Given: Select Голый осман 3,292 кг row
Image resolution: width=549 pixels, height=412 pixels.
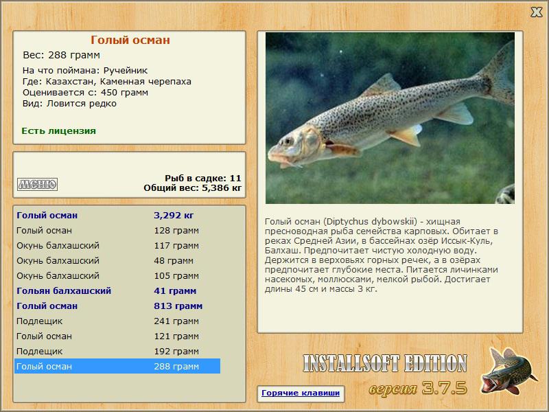Looking at the screenshot, I should click(117, 215).
